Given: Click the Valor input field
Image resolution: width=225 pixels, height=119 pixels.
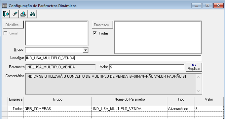Looking at the screenshot, I should [x=147, y=67].
